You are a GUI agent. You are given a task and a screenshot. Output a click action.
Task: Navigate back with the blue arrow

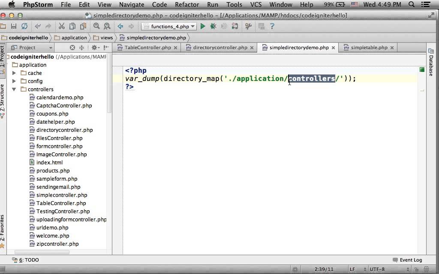120,26
